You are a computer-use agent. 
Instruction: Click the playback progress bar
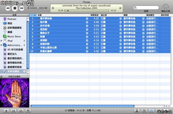click(x=86, y=11)
